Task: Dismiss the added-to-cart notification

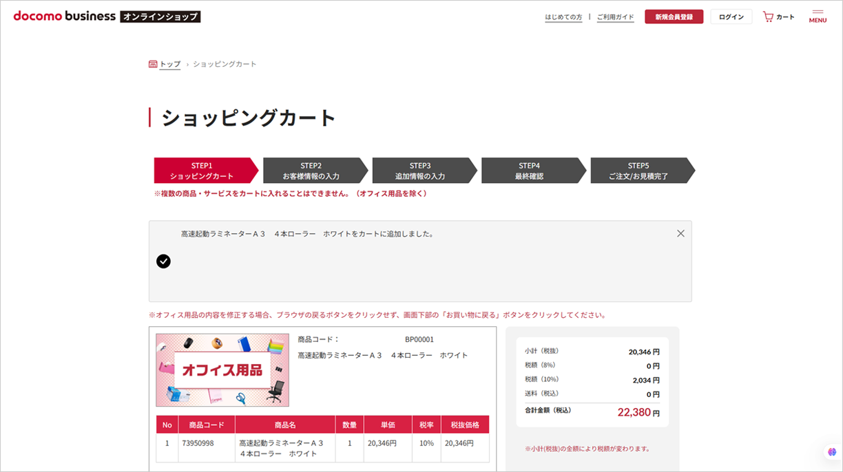Action: [680, 233]
